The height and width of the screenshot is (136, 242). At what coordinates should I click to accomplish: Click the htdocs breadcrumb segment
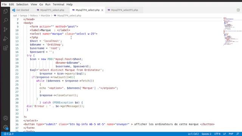[x=34, y=15]
